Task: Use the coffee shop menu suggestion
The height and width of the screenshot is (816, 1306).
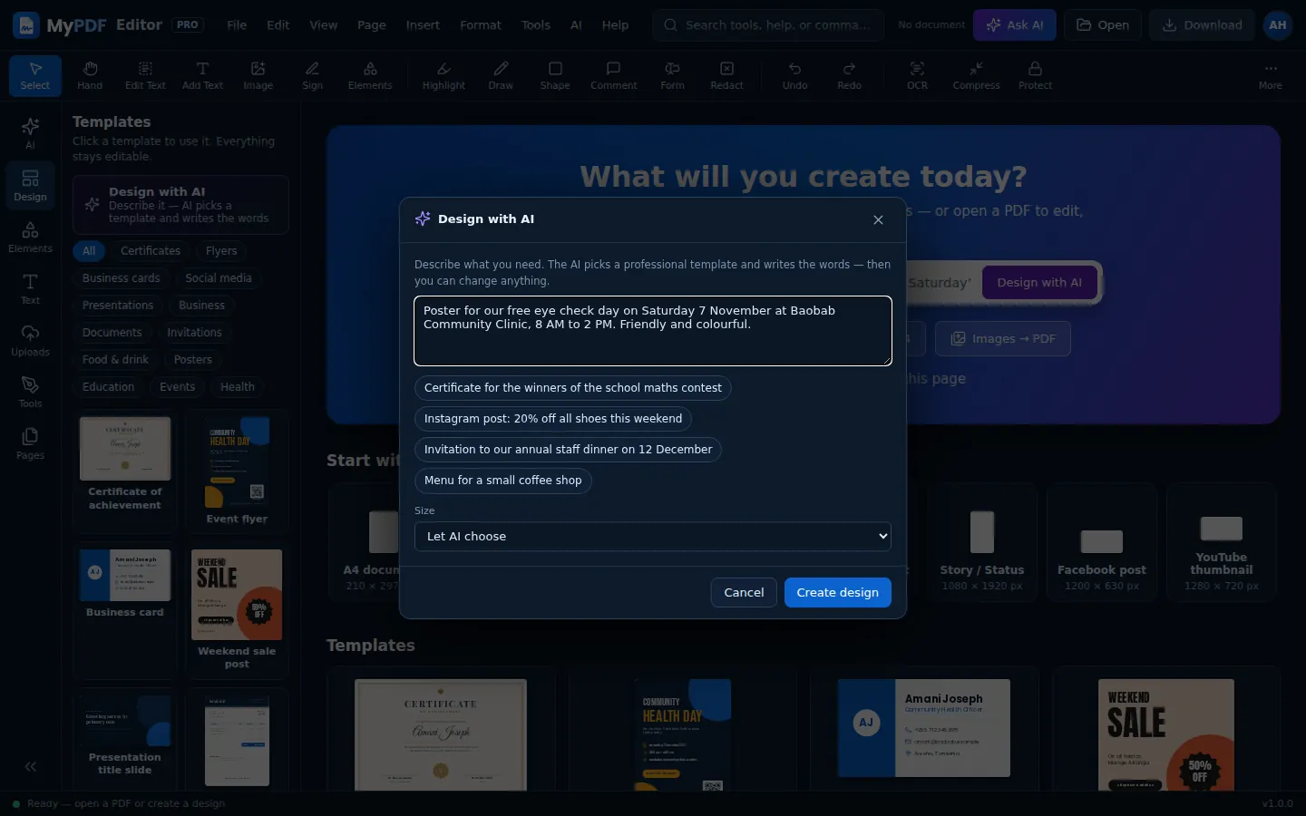Action: tap(503, 481)
